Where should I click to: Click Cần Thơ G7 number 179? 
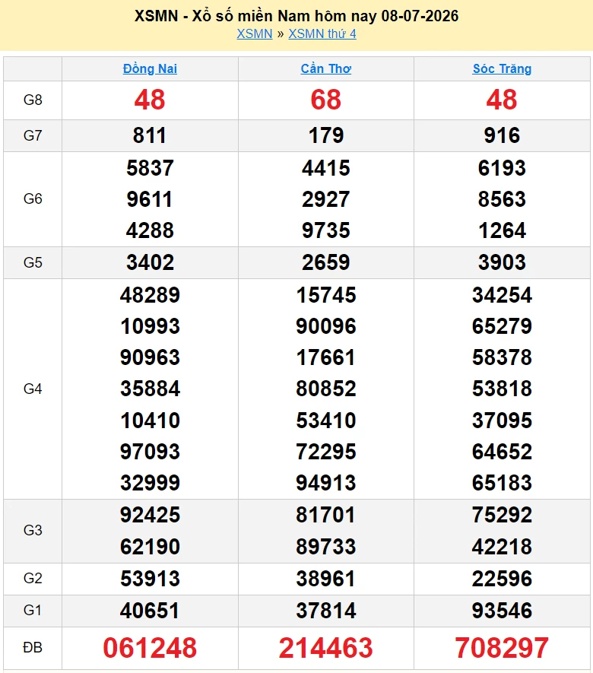326,135
